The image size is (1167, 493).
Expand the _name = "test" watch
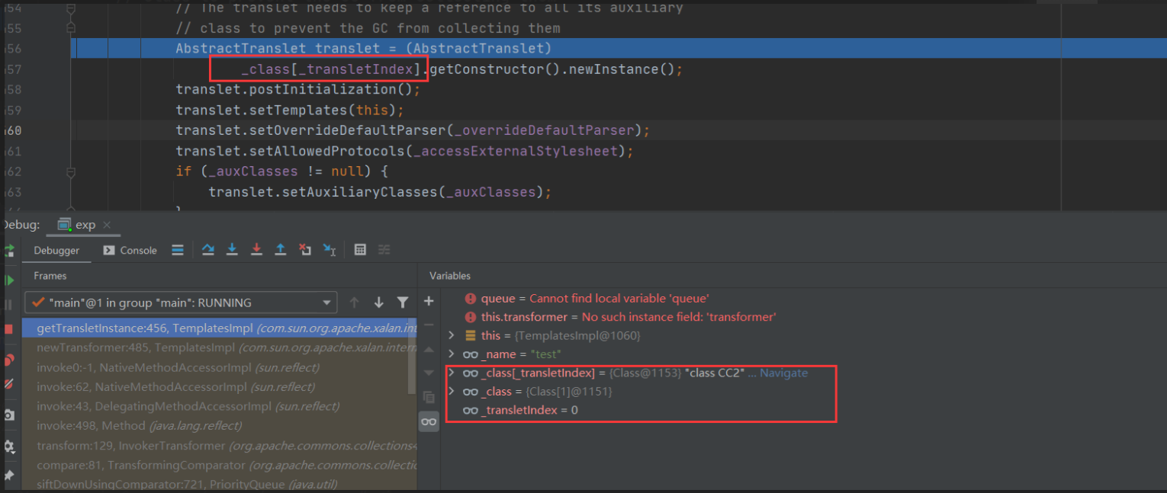(451, 354)
